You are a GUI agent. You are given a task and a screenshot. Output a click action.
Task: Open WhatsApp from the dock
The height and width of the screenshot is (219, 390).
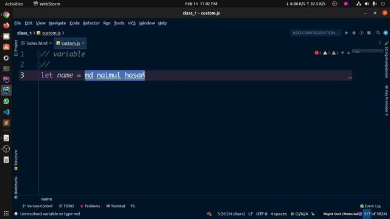point(6,102)
